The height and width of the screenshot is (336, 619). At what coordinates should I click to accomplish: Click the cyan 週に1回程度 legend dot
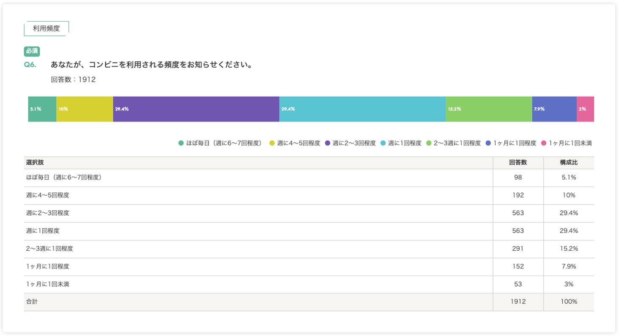coord(383,143)
